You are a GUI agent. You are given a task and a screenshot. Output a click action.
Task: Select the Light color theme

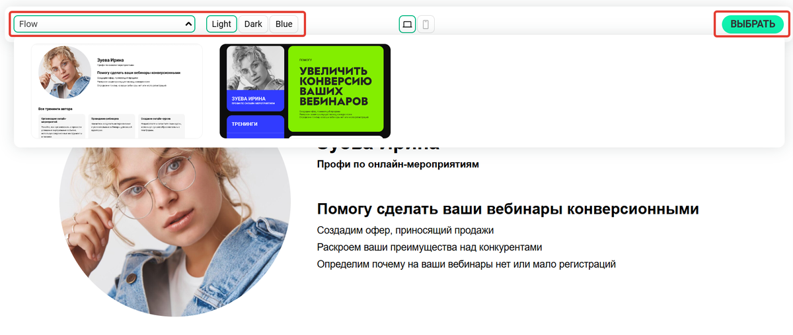pos(221,24)
